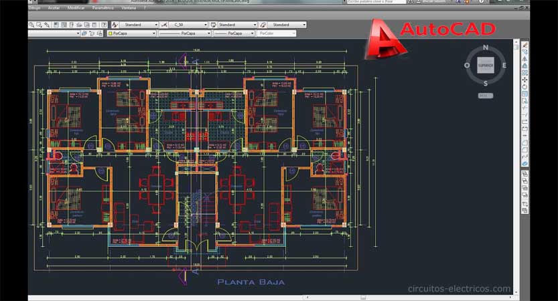Click the keyword search field in title bar

pyautogui.click(x=376, y=2)
